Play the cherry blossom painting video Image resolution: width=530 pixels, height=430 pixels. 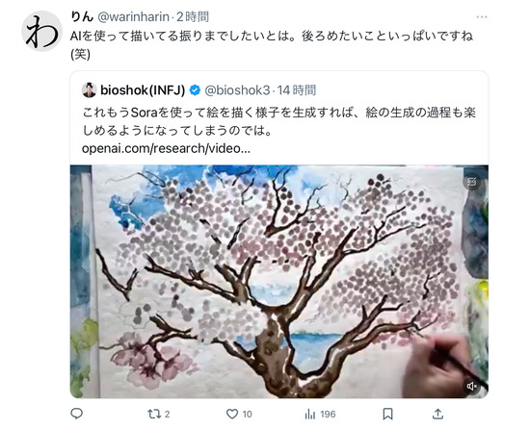[279, 282]
